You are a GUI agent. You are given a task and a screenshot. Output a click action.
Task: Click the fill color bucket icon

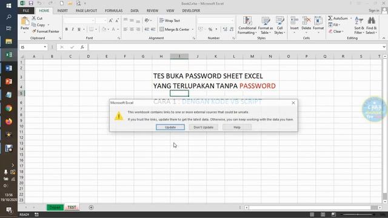pyautogui.click(x=104, y=29)
